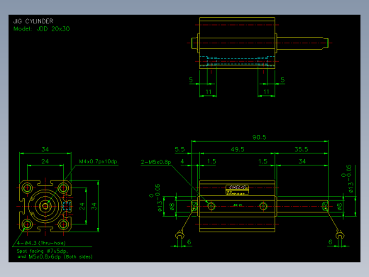The image size is (369, 277).
Task: Click the 4 dimension beside 2-M5x0.8p
Action: click(182, 161)
